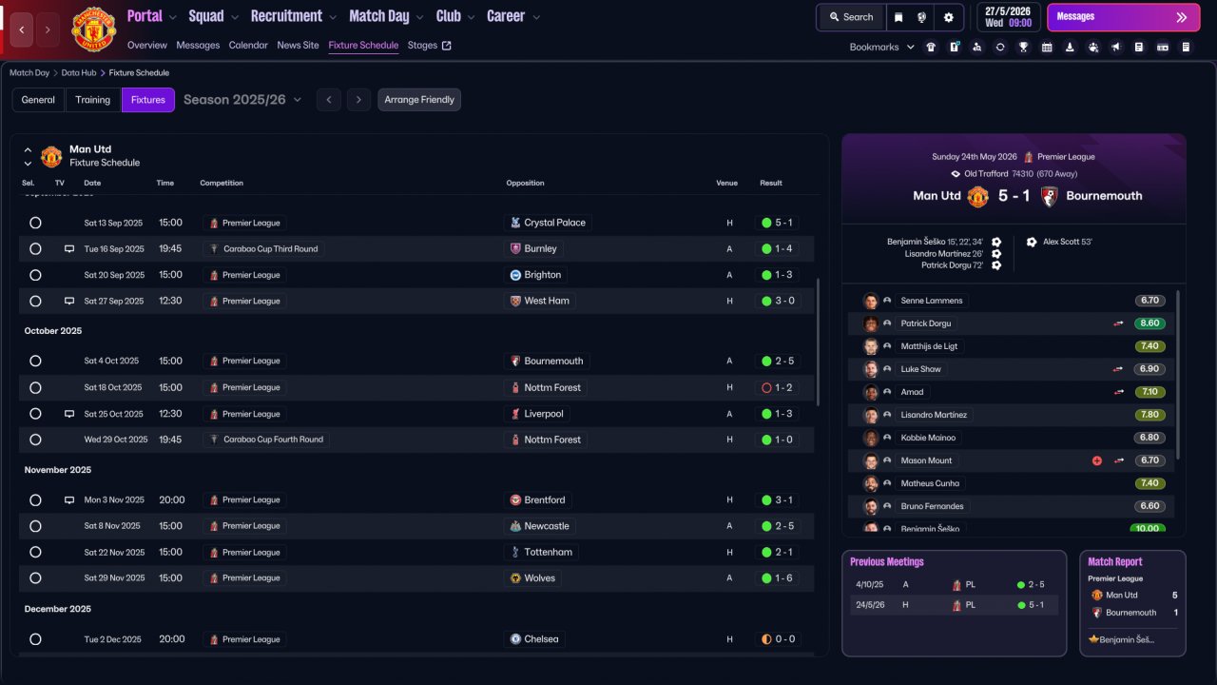1217x685 pixels.
Task: Click the fixture list vertical scrollbar
Action: 818,342
